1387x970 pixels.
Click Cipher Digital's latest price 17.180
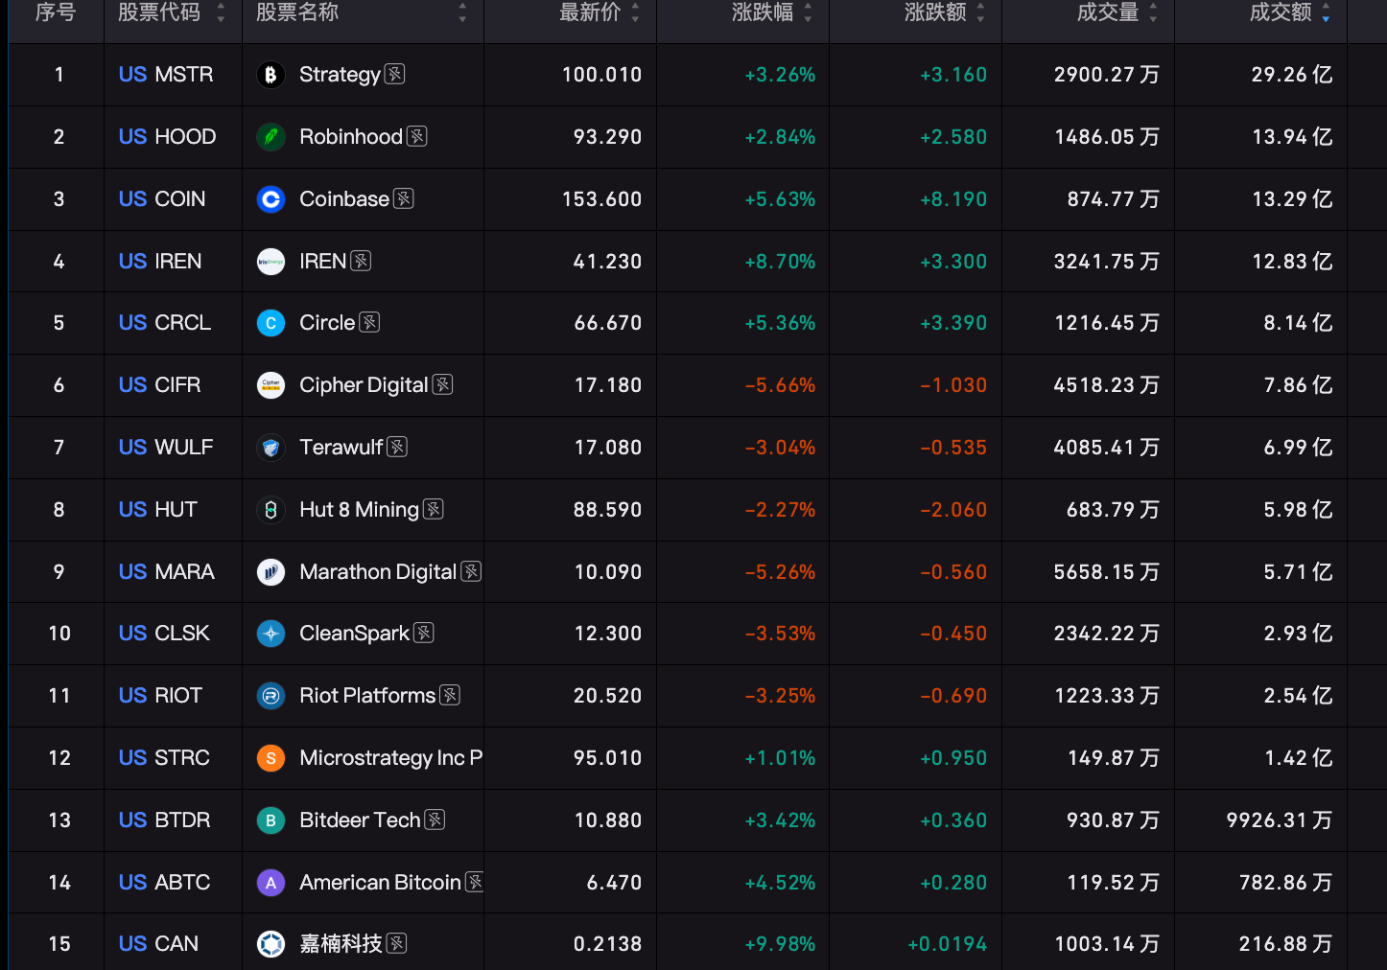pyautogui.click(x=608, y=385)
